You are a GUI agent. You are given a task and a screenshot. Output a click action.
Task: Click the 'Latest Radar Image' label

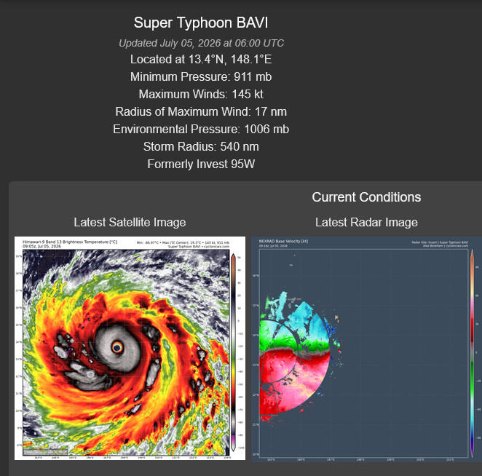pyautogui.click(x=366, y=222)
